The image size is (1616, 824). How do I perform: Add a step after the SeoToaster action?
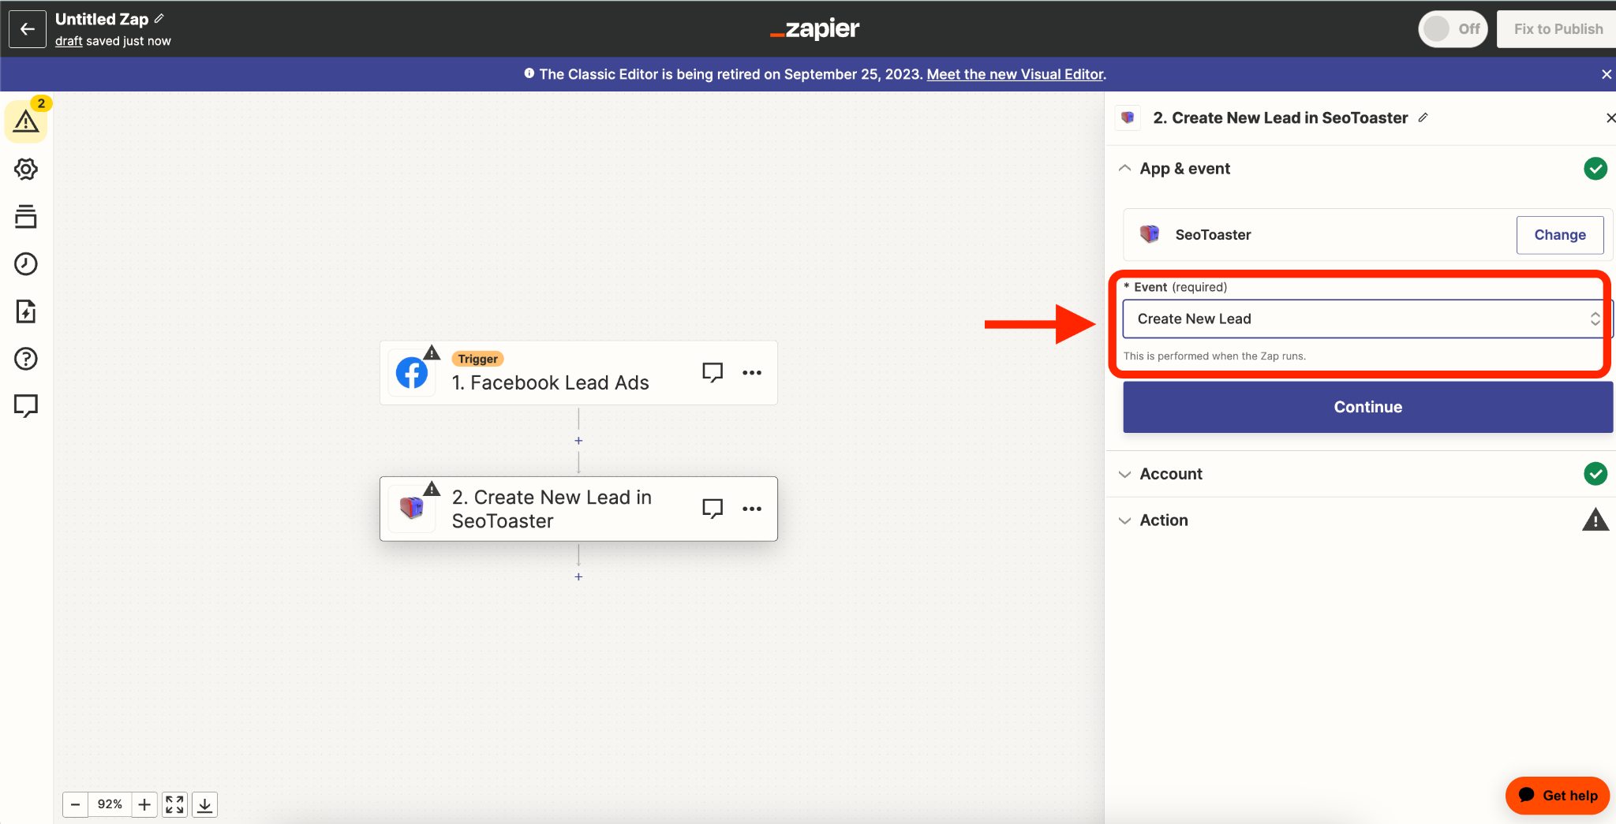pyautogui.click(x=578, y=576)
